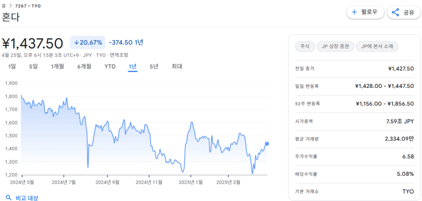Click the 시가총액 label
Screen dimensions: 422x201
point(304,121)
